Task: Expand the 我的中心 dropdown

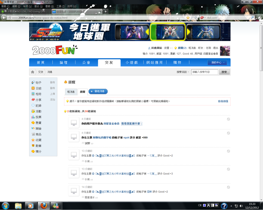Action: 217,63
